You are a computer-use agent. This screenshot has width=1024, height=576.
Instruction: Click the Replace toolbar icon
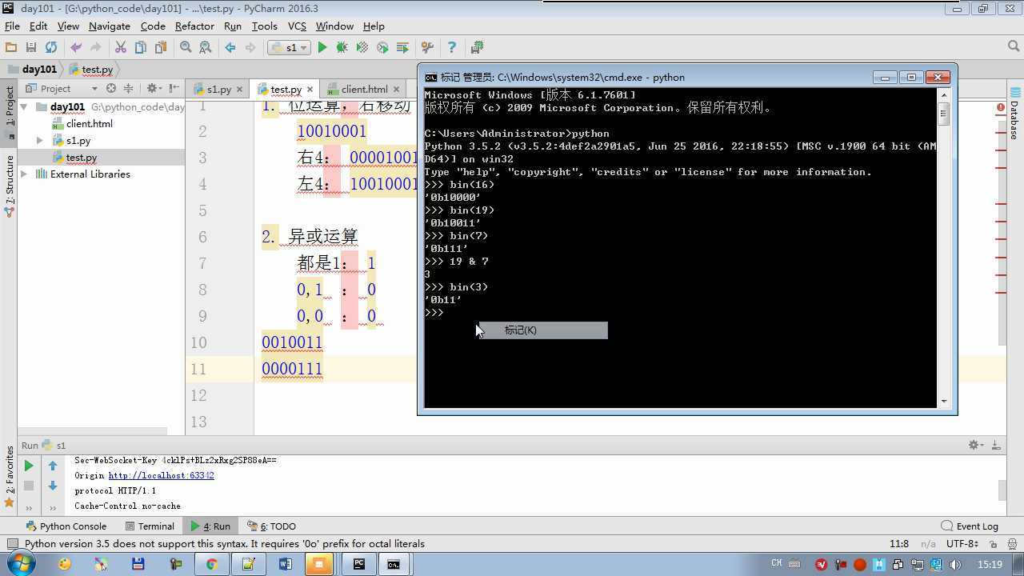pos(206,48)
